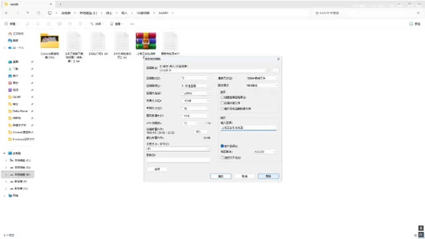Close the Add to archive dialog
This screenshot has height=239, width=425.
(278, 59)
